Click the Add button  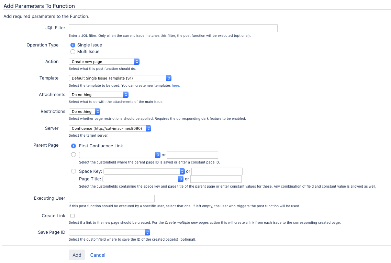pyautogui.click(x=77, y=255)
